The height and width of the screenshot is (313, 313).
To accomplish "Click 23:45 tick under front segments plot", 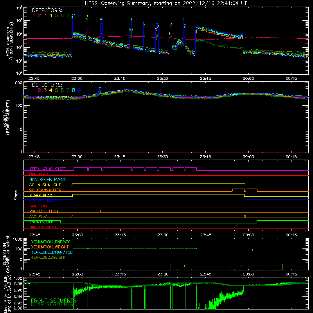I will tap(205, 79).
